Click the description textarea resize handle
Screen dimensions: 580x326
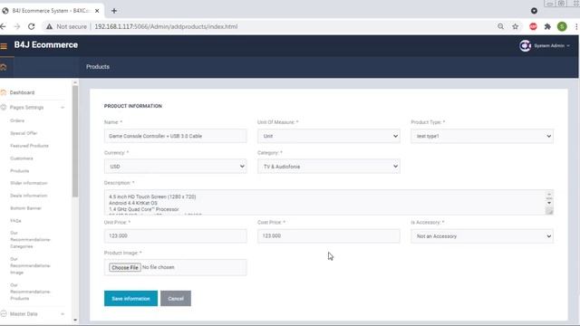coord(550,211)
